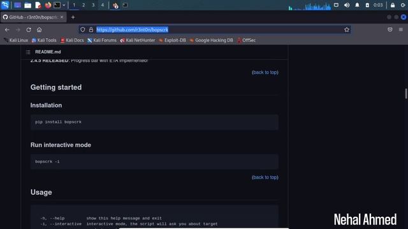Click back to top below bopscrk -i block
This screenshot has height=229, width=408.
tap(265, 177)
